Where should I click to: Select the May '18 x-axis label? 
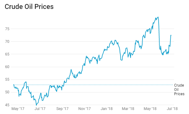coord(150,108)
